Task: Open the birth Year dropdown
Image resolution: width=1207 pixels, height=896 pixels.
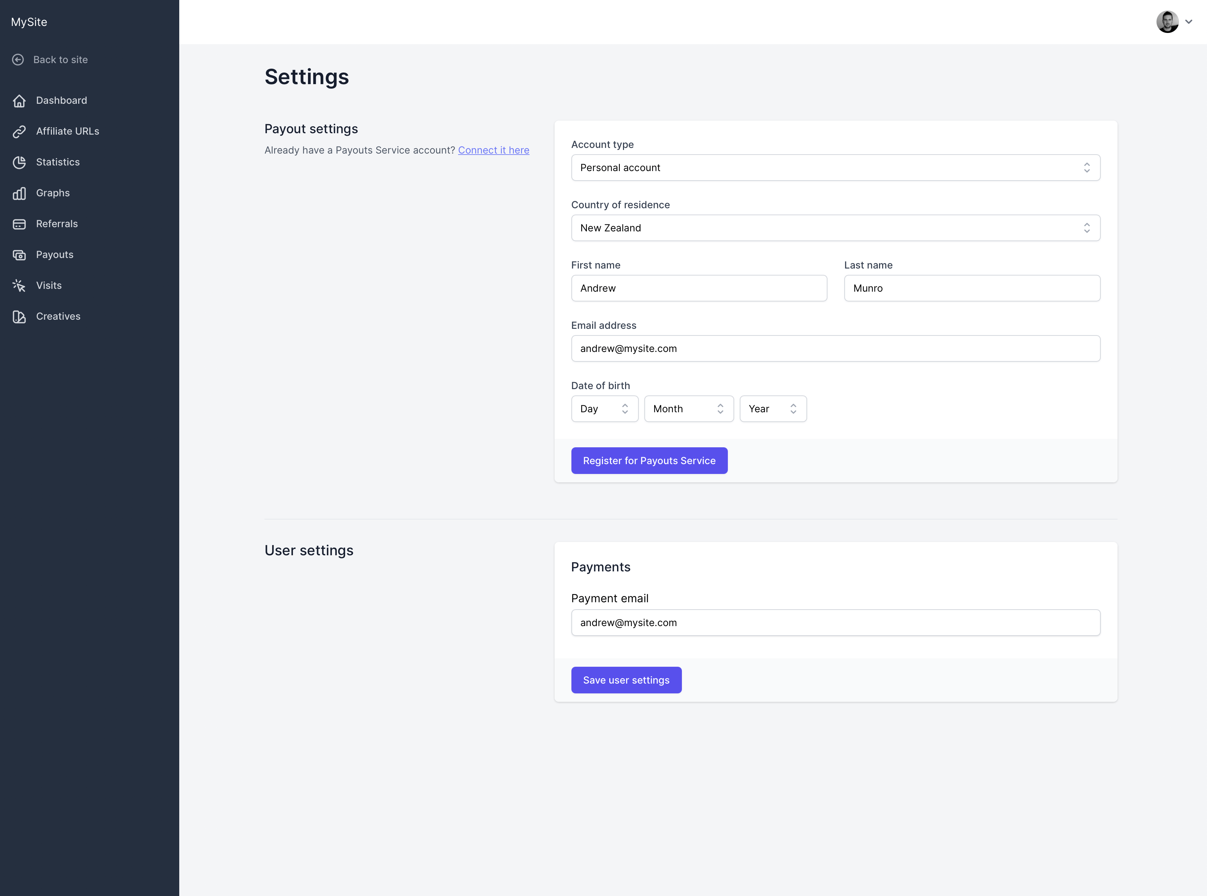Action: pyautogui.click(x=773, y=409)
